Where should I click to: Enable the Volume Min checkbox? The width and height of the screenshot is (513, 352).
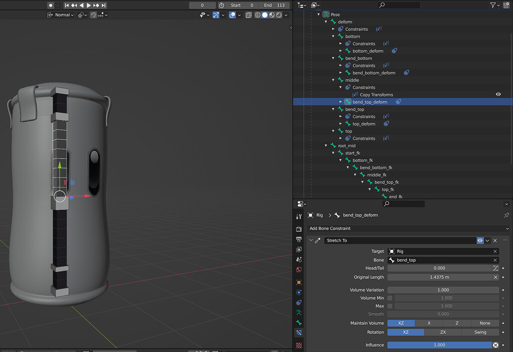[390, 298]
